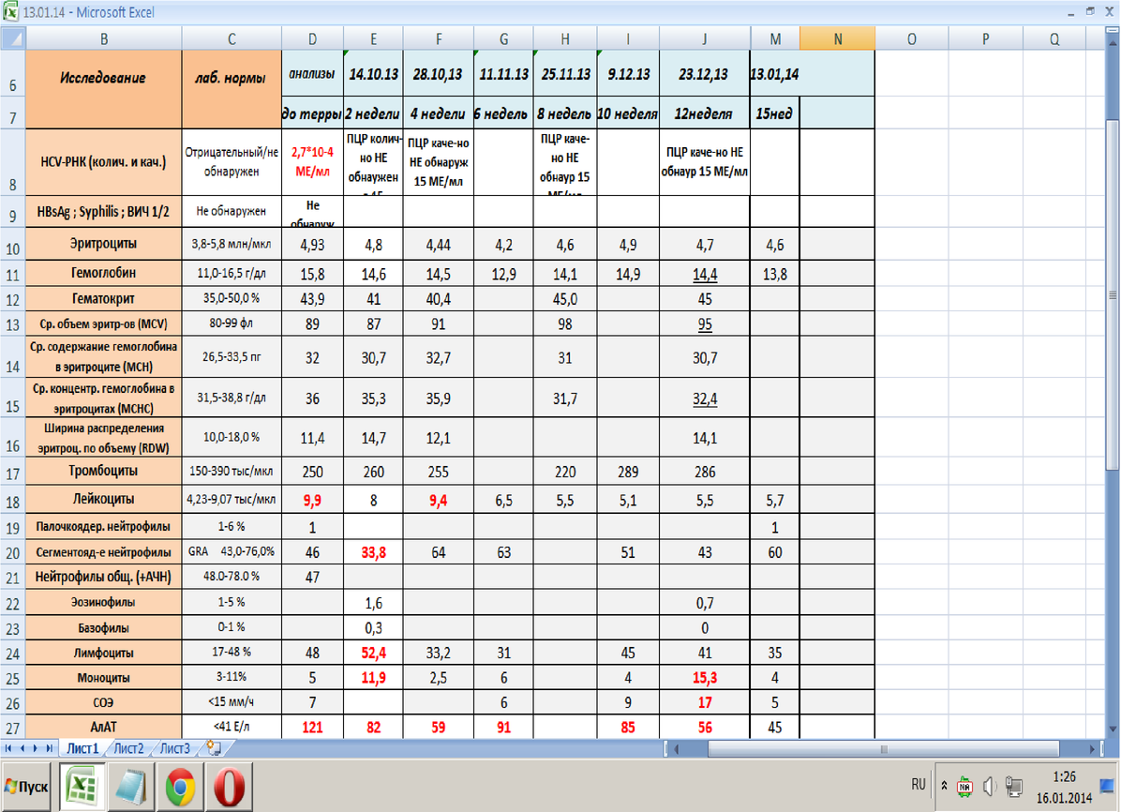
Task: Select the лаб. нормы header cell
Action: pyautogui.click(x=232, y=89)
